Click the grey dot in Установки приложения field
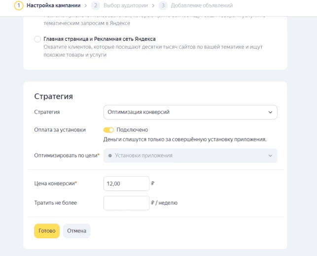317x256 pixels. (110, 156)
